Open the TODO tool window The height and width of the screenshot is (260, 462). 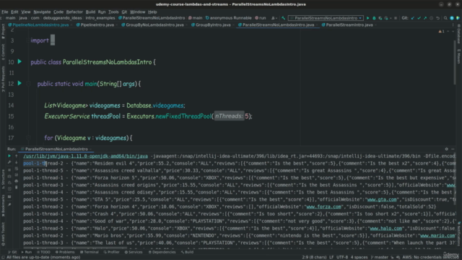coord(43,252)
